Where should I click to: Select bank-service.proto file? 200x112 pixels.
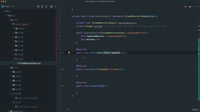click(x=28, y=98)
